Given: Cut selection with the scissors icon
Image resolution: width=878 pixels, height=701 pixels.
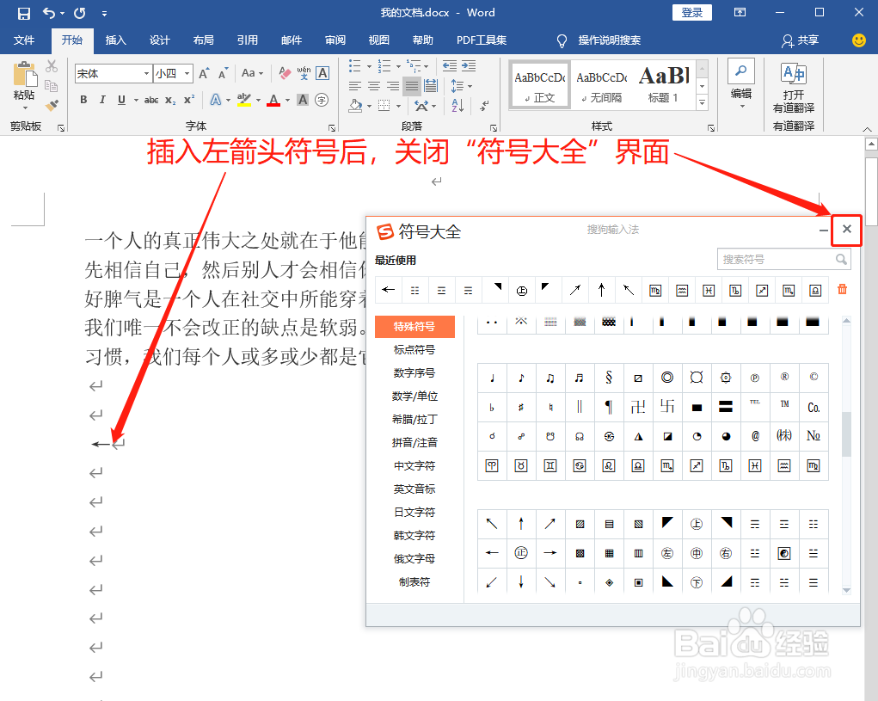Looking at the screenshot, I should pyautogui.click(x=52, y=66).
